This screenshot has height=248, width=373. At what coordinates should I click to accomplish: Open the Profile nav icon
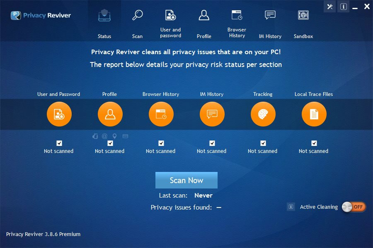(204, 15)
